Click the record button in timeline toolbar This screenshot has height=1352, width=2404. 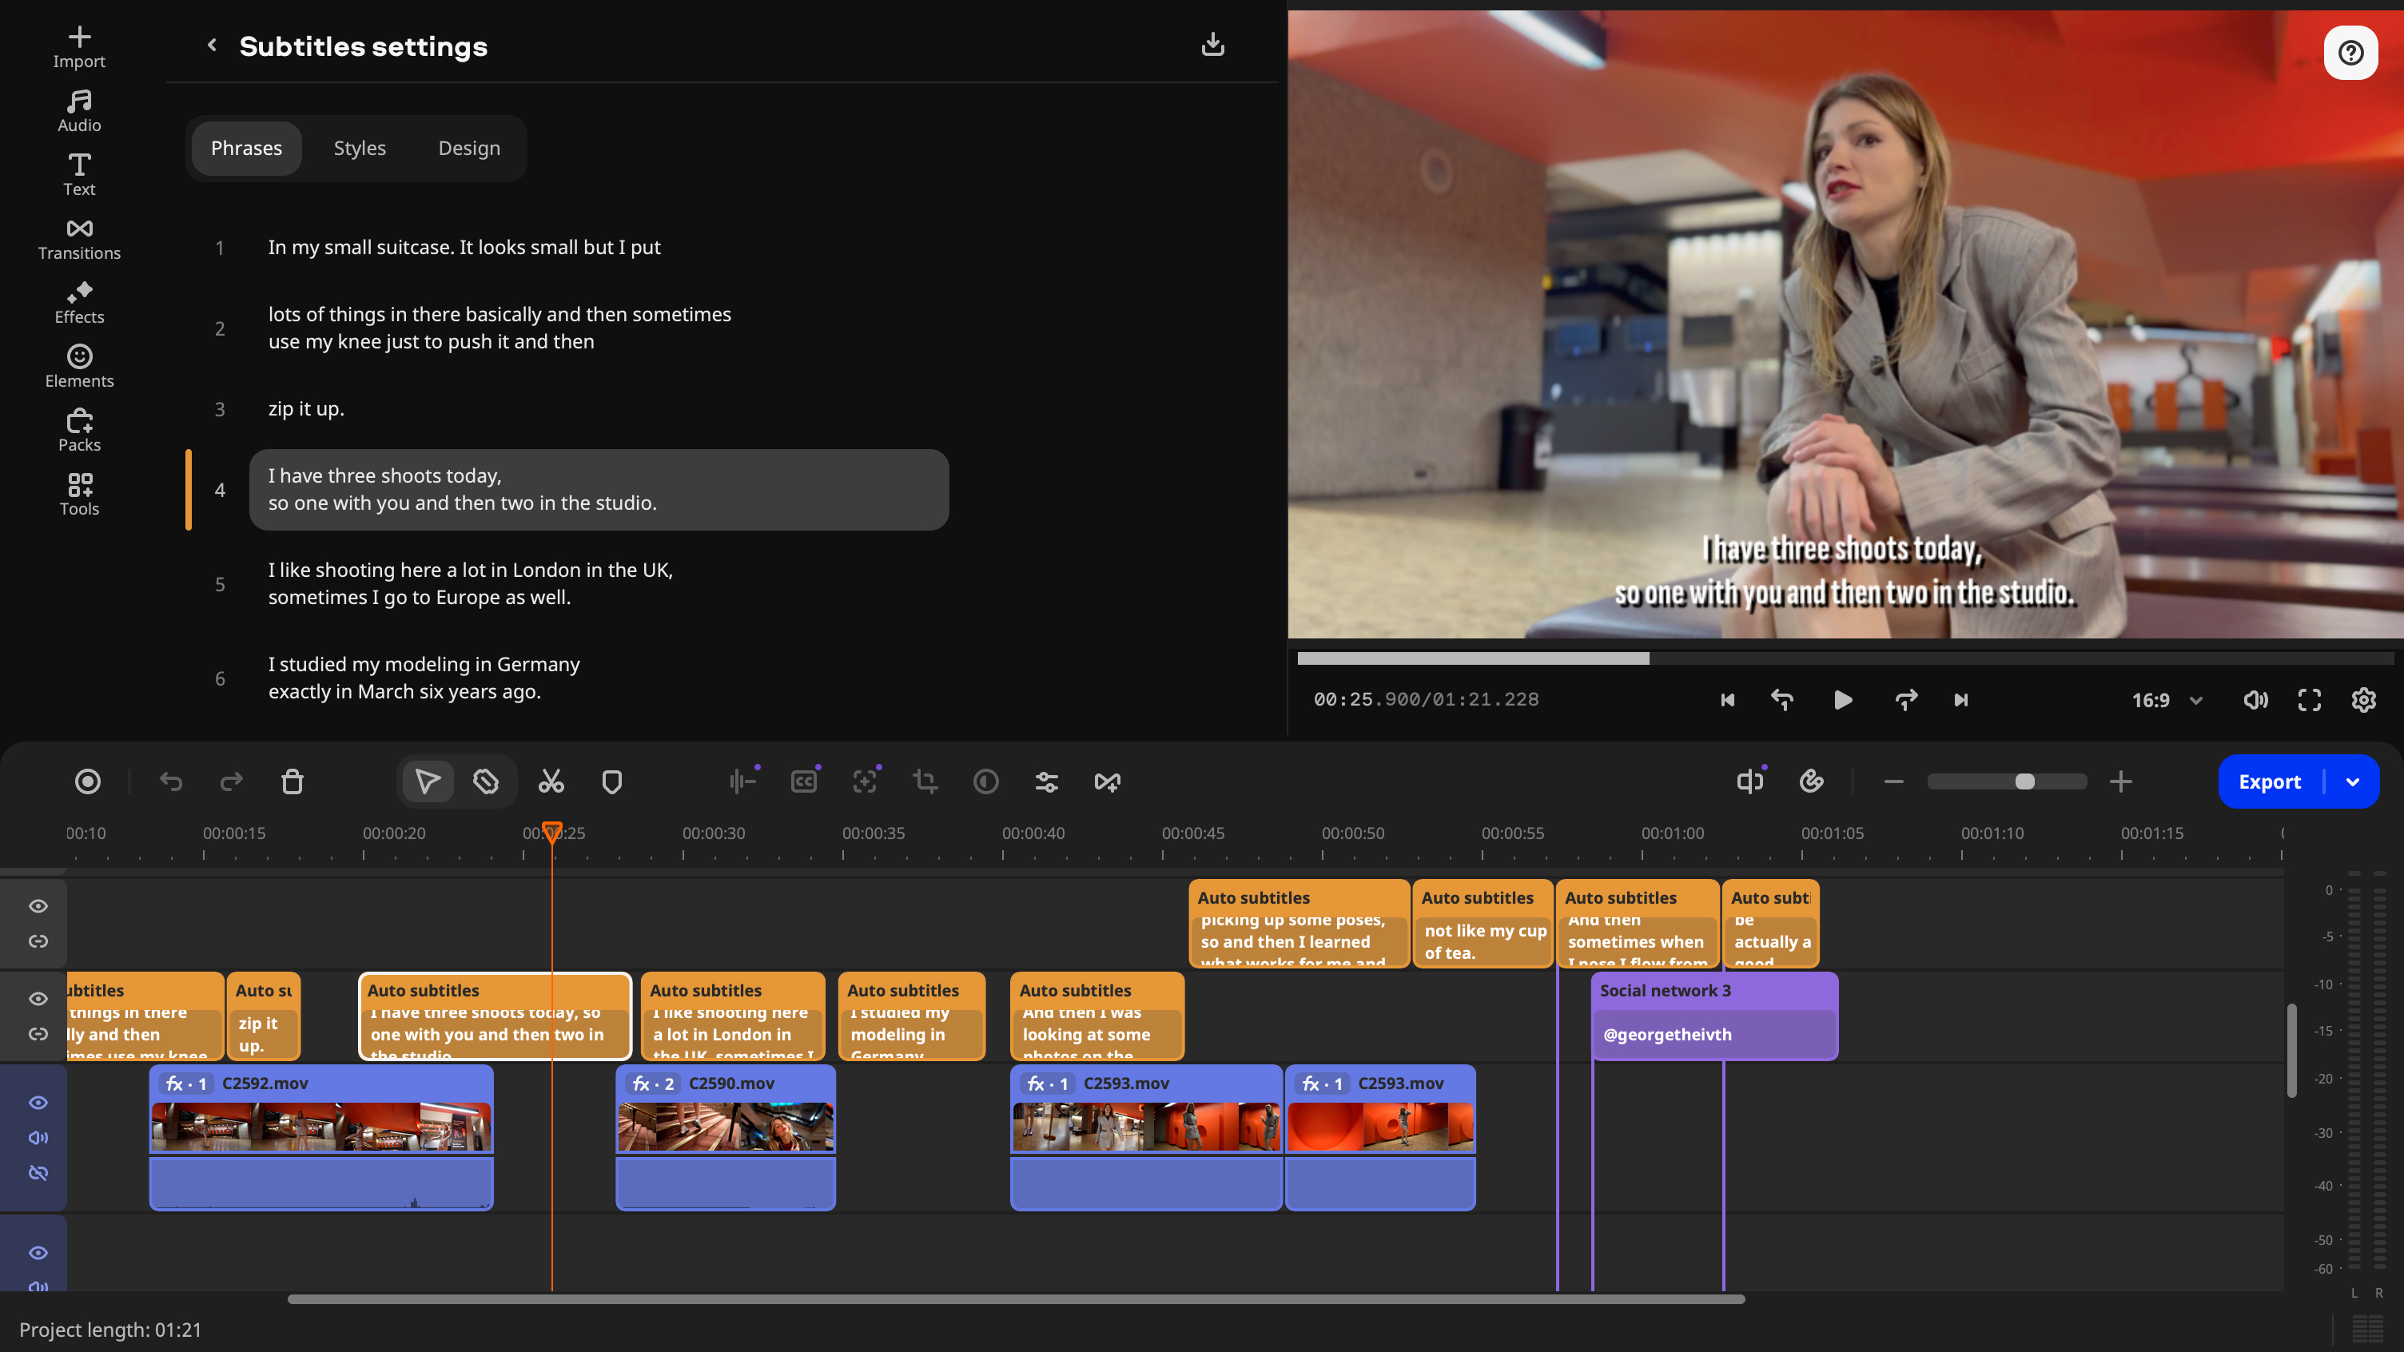point(88,782)
